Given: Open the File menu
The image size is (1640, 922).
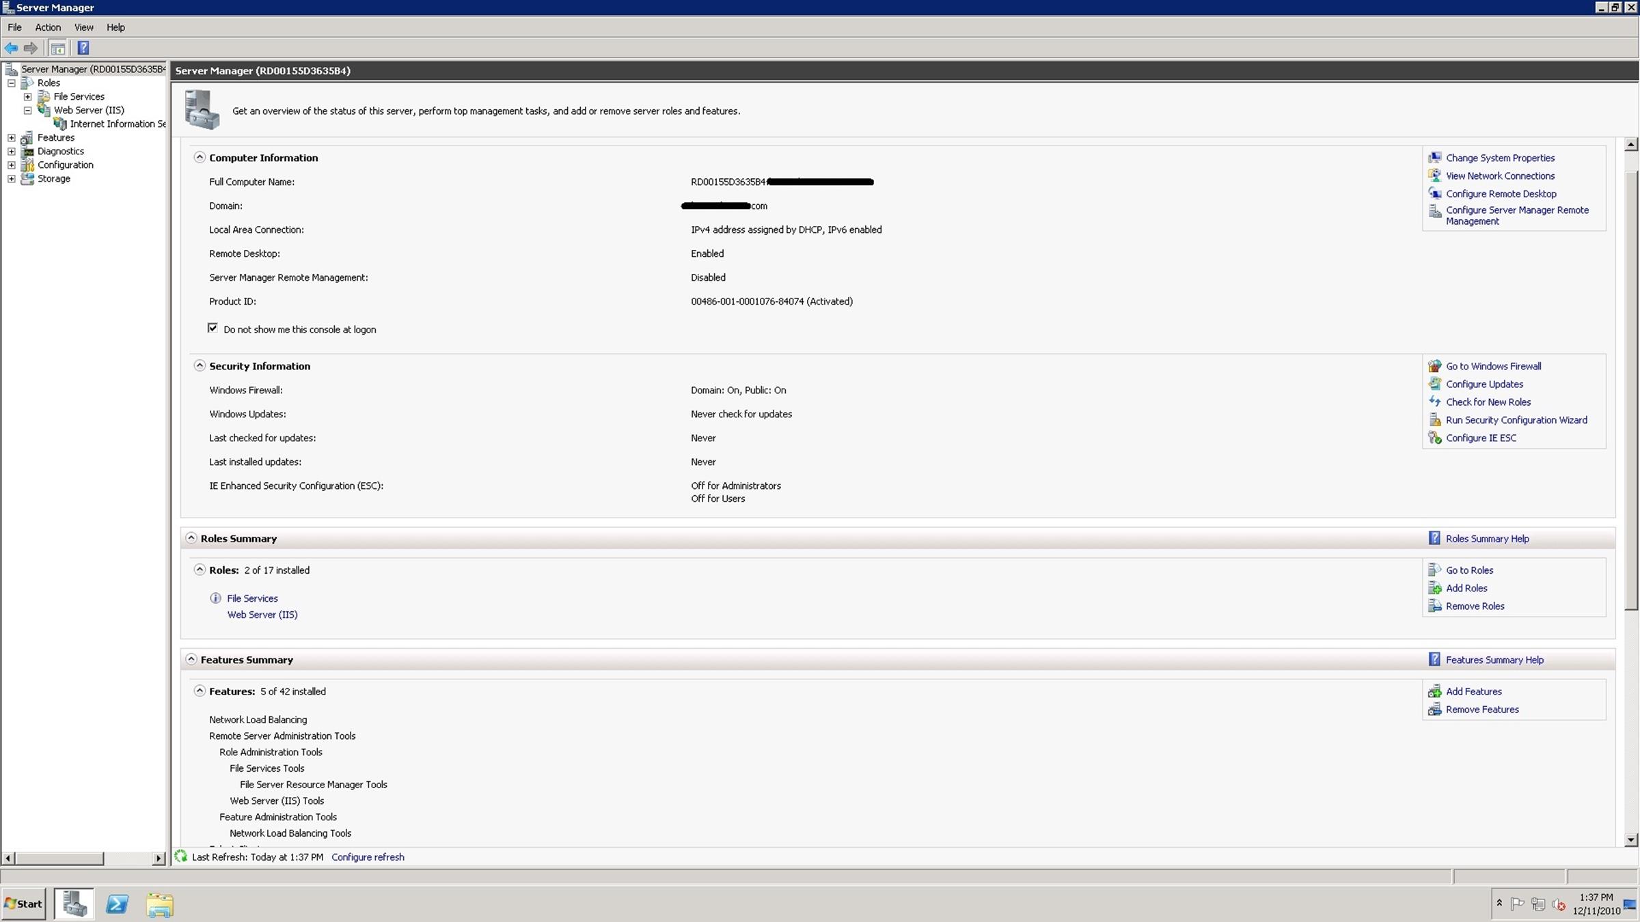Looking at the screenshot, I should coord(14,27).
